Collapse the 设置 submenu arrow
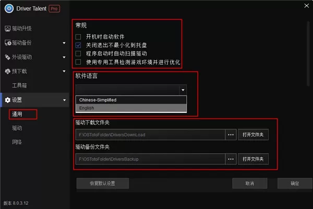The width and height of the screenshot is (313, 209). (64, 100)
